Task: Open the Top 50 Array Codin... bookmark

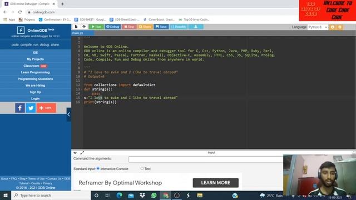Action: (x=194, y=20)
